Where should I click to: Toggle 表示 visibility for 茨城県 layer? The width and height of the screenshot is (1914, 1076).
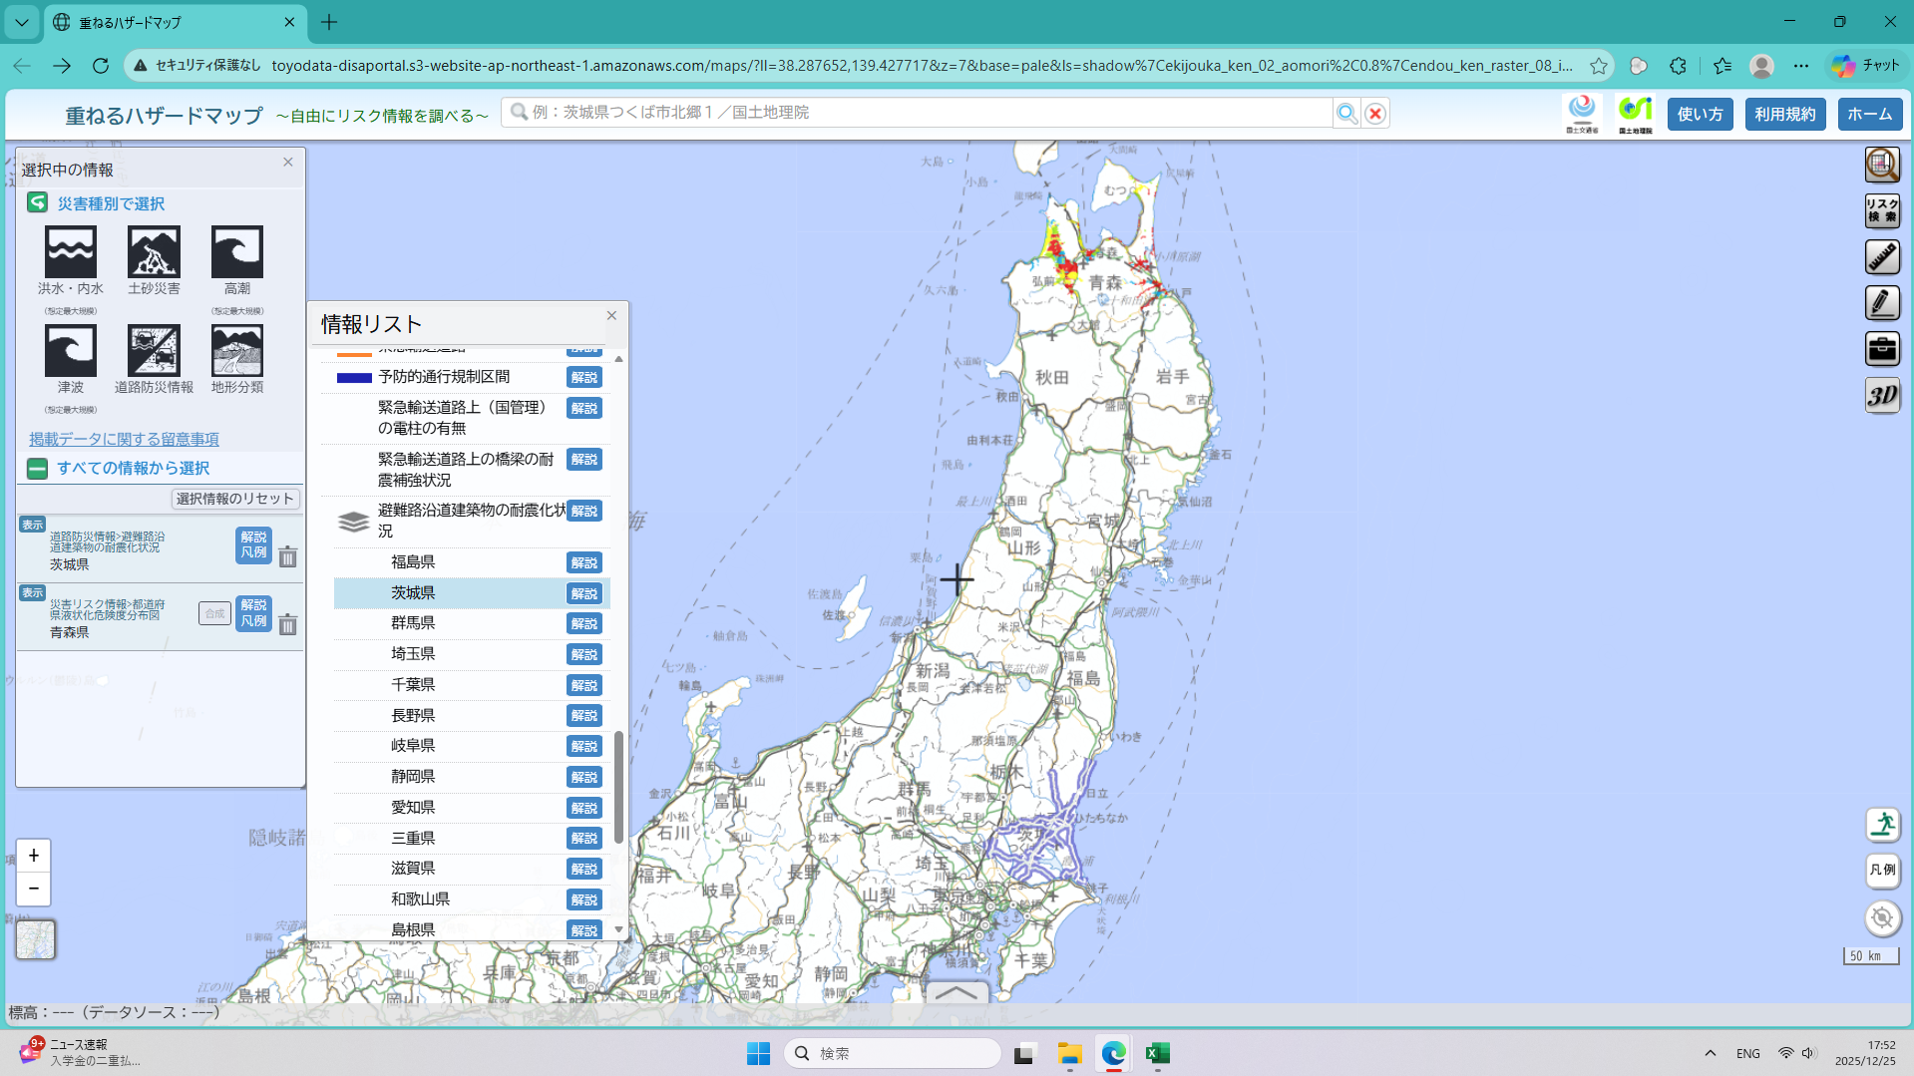[33, 525]
